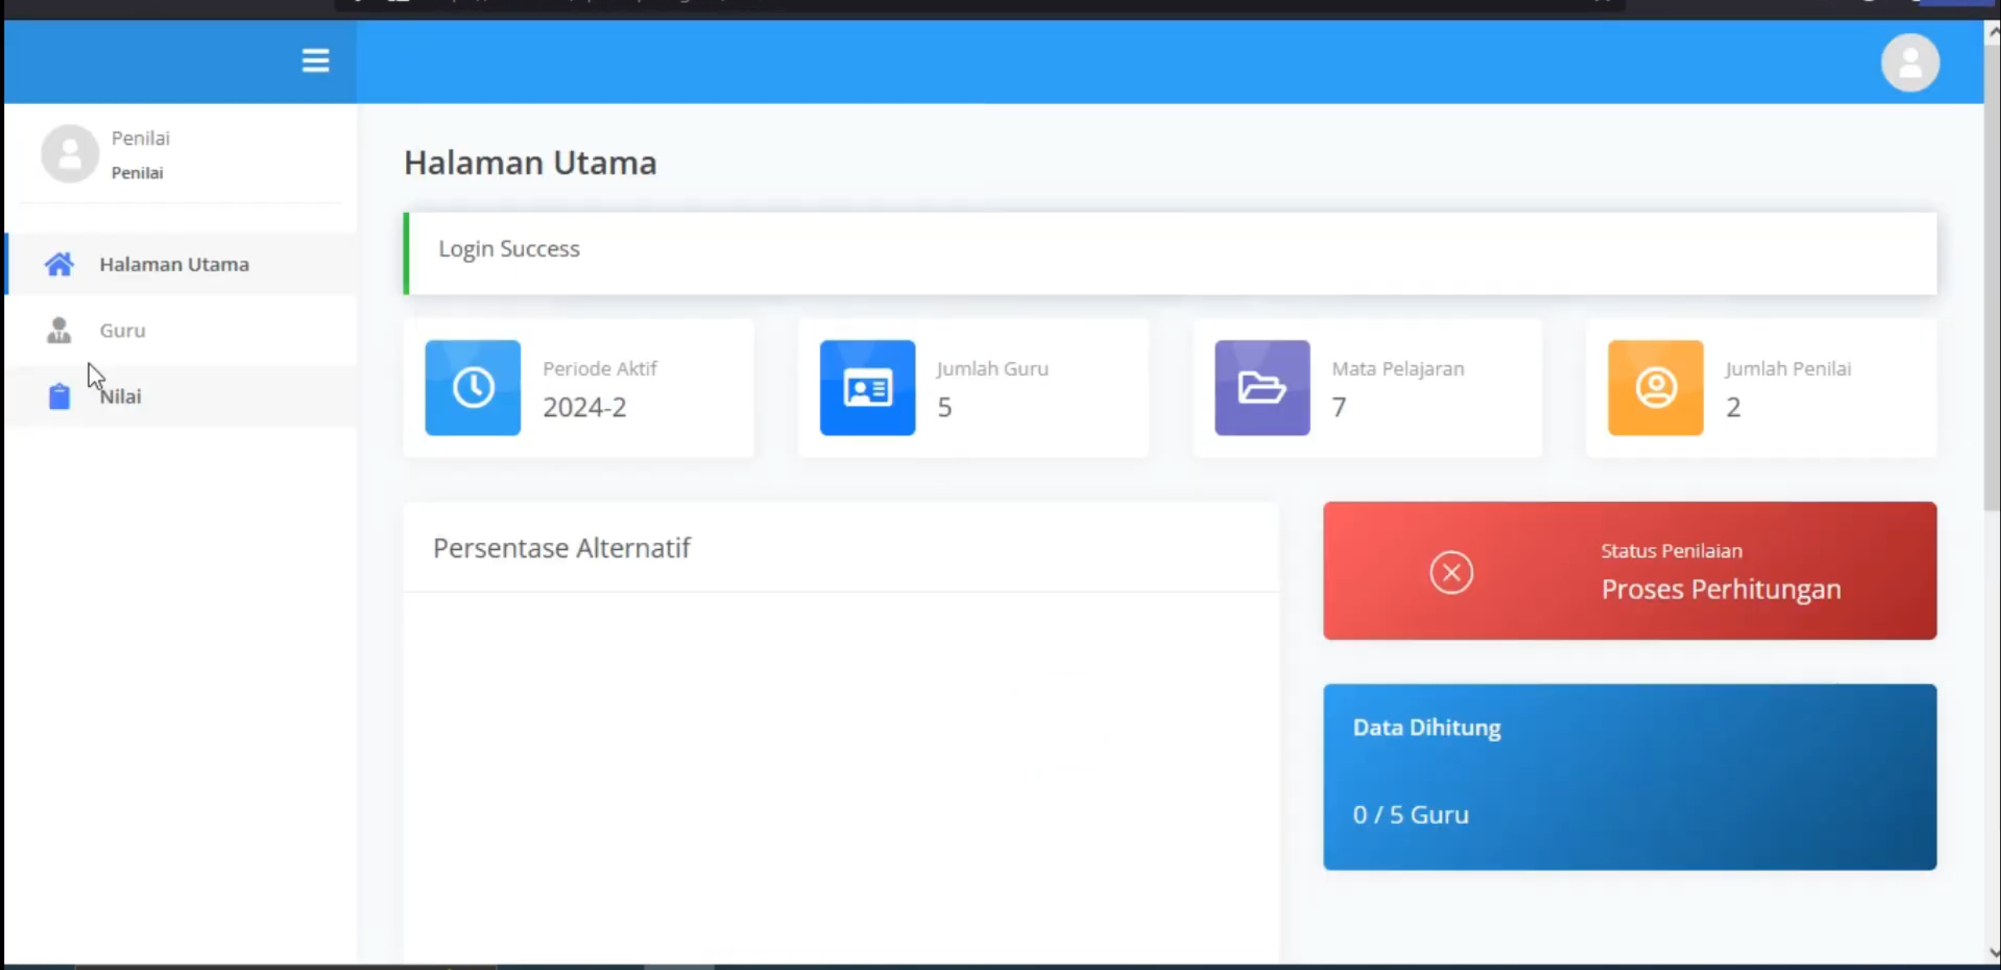Click the bold Penilai role label
Image resolution: width=2001 pixels, height=970 pixels.
(x=137, y=173)
